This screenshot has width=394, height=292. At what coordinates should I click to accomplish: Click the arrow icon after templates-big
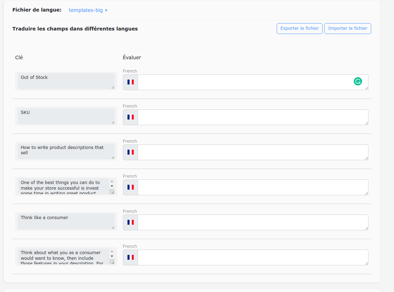(106, 10)
